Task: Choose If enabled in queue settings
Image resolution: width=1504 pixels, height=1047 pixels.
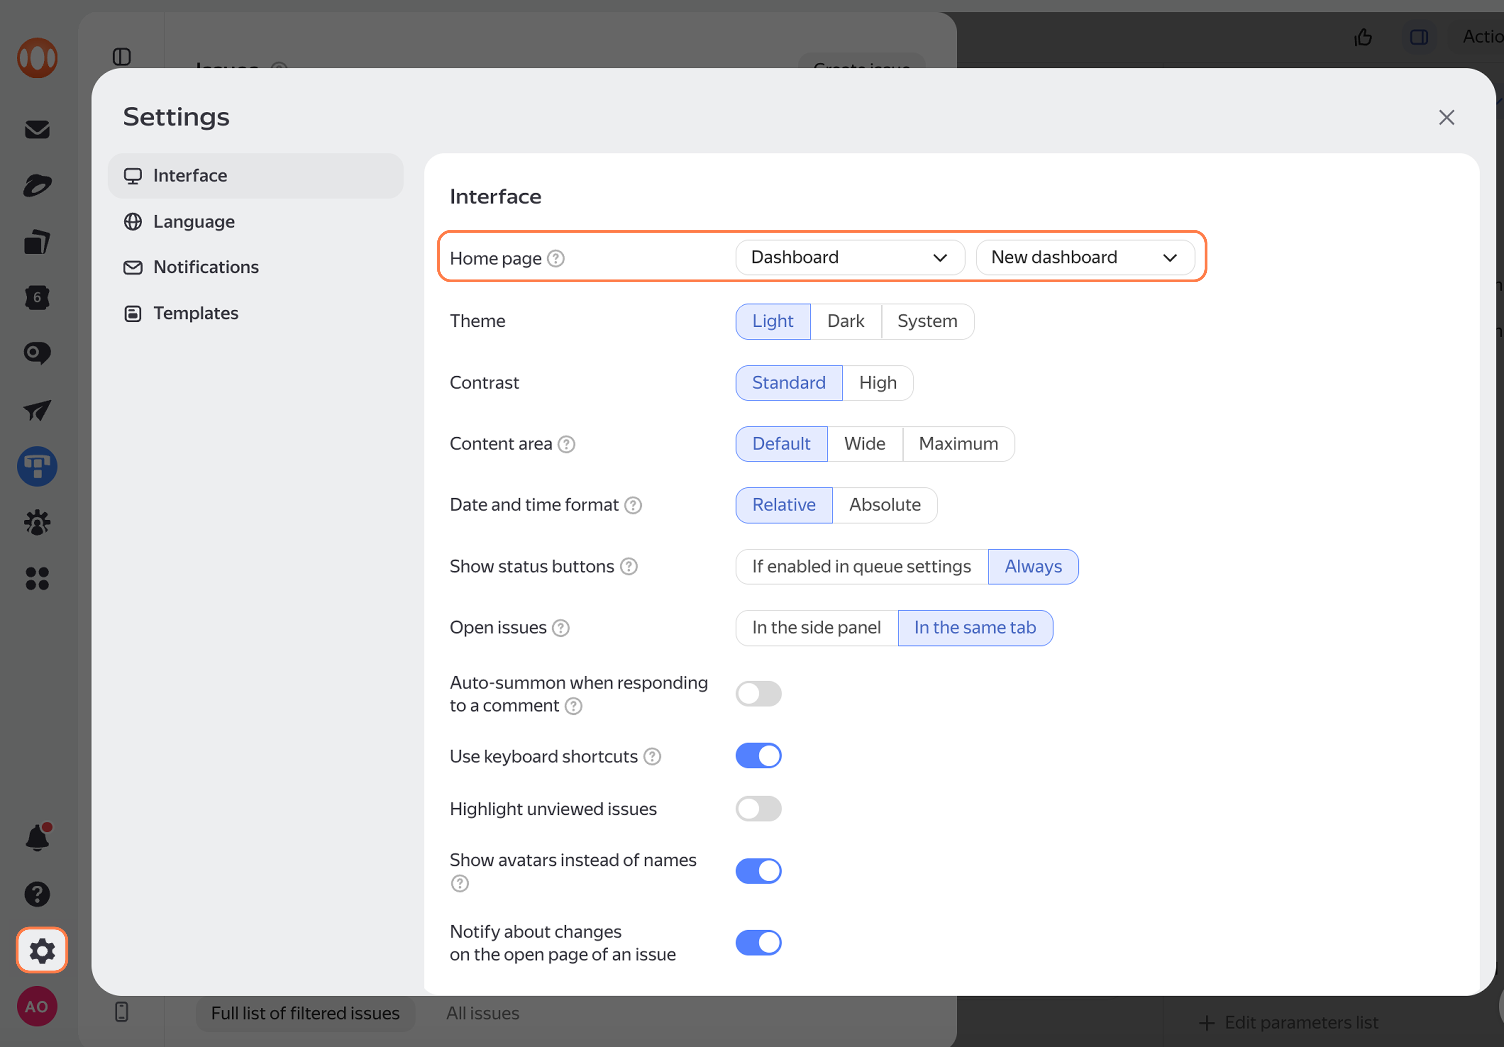Action: pos(861,566)
